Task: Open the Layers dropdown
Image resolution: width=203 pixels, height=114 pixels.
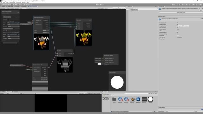Action: [192, 5]
